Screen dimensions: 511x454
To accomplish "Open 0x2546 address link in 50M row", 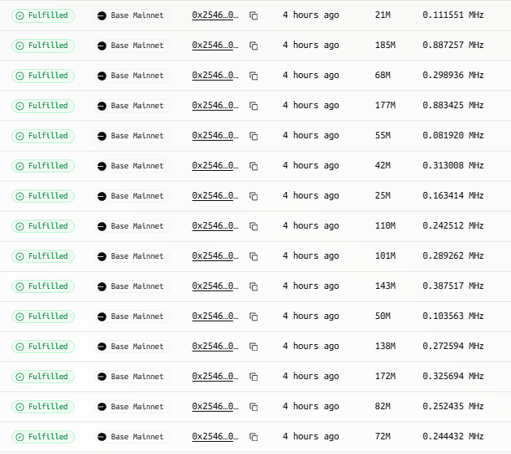I will (x=215, y=316).
